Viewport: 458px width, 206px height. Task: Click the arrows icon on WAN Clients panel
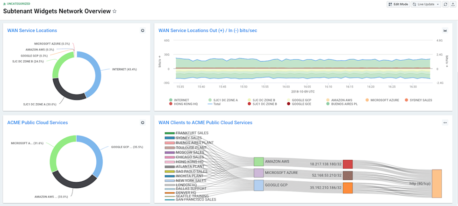pyautogui.click(x=445, y=123)
